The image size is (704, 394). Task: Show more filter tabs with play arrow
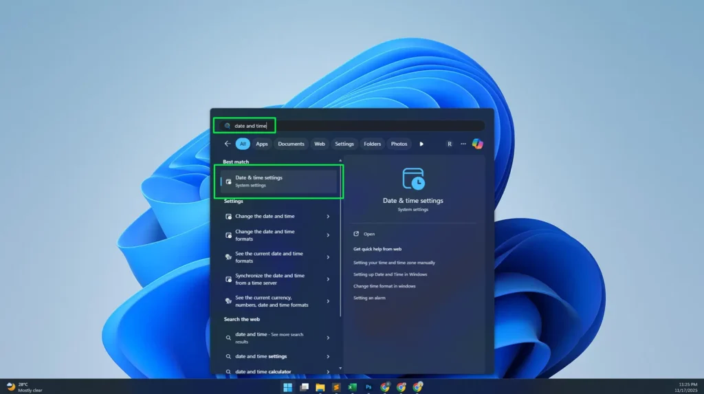pyautogui.click(x=421, y=144)
